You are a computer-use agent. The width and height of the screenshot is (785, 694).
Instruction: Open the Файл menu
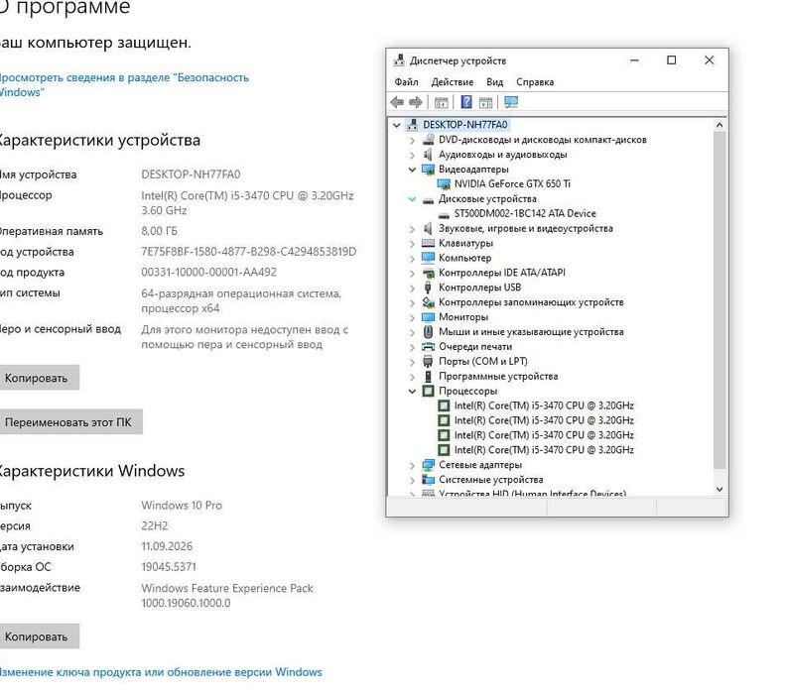tap(406, 82)
